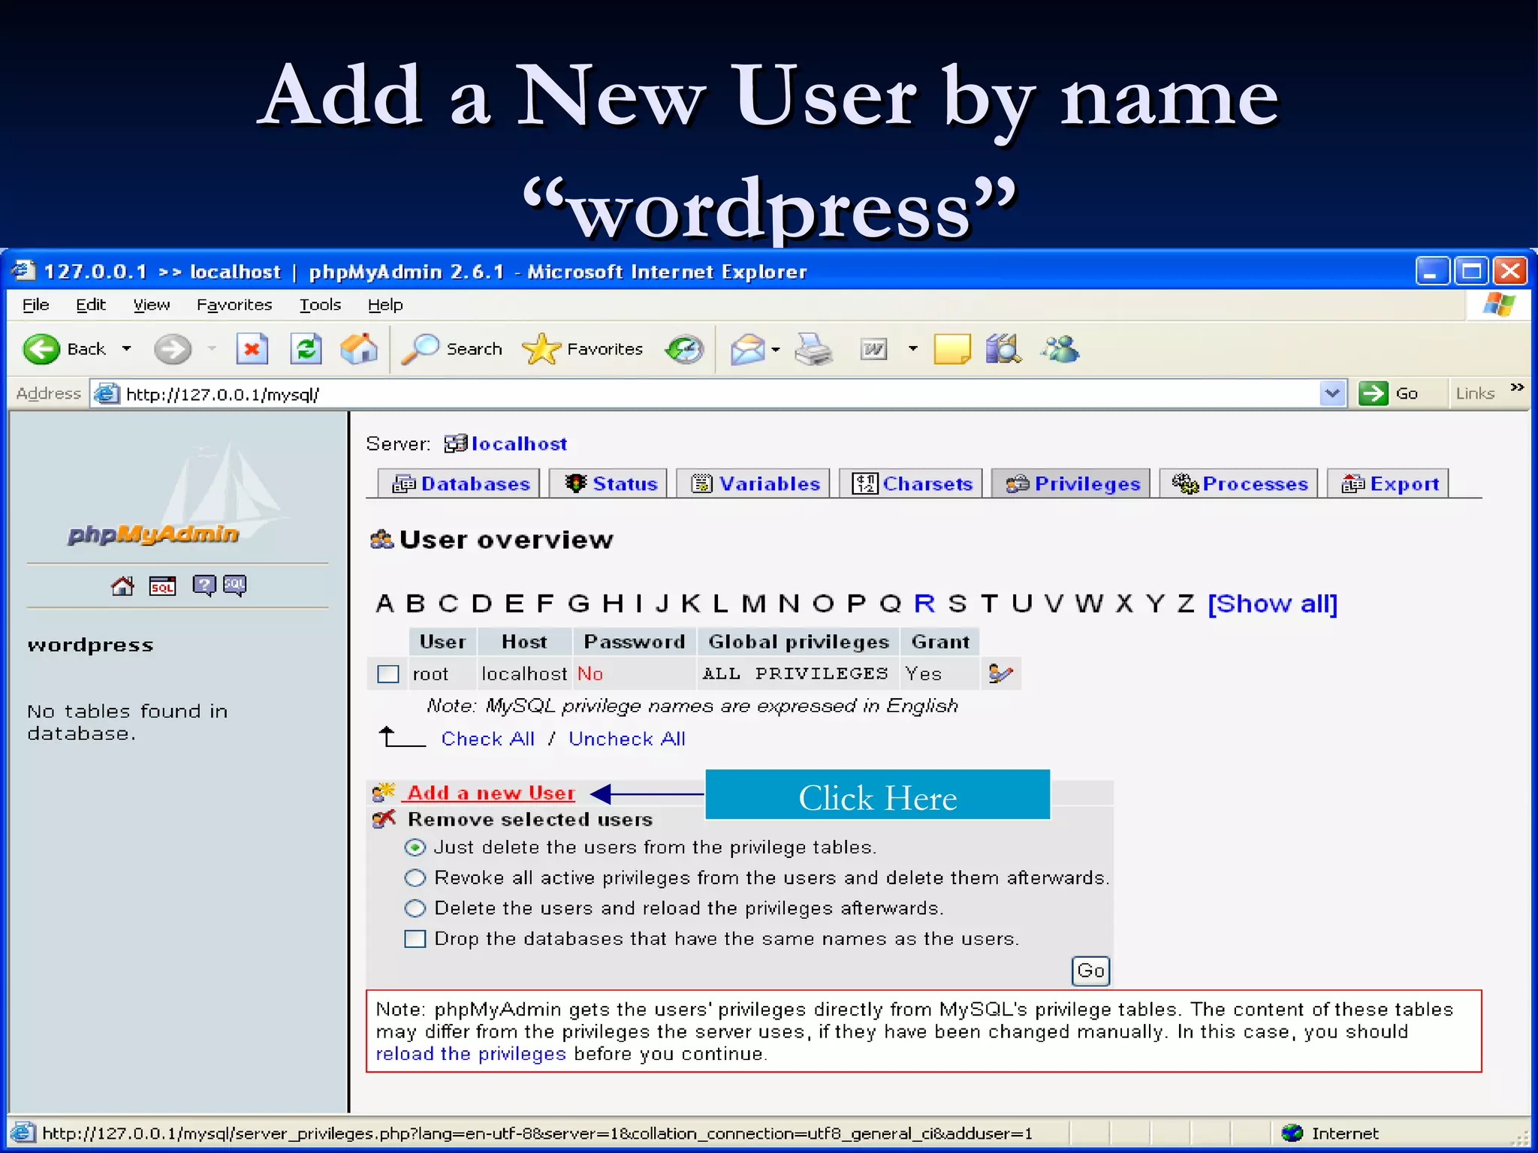Go to the browser Home page icon
The height and width of the screenshot is (1153, 1538).
coord(359,349)
